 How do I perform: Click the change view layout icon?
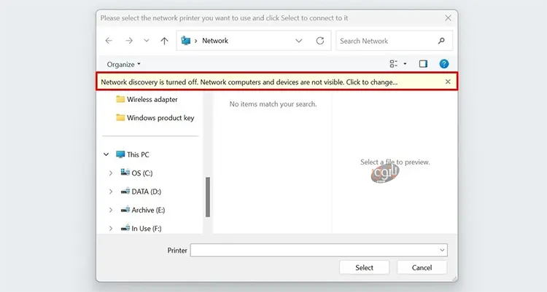(394, 64)
